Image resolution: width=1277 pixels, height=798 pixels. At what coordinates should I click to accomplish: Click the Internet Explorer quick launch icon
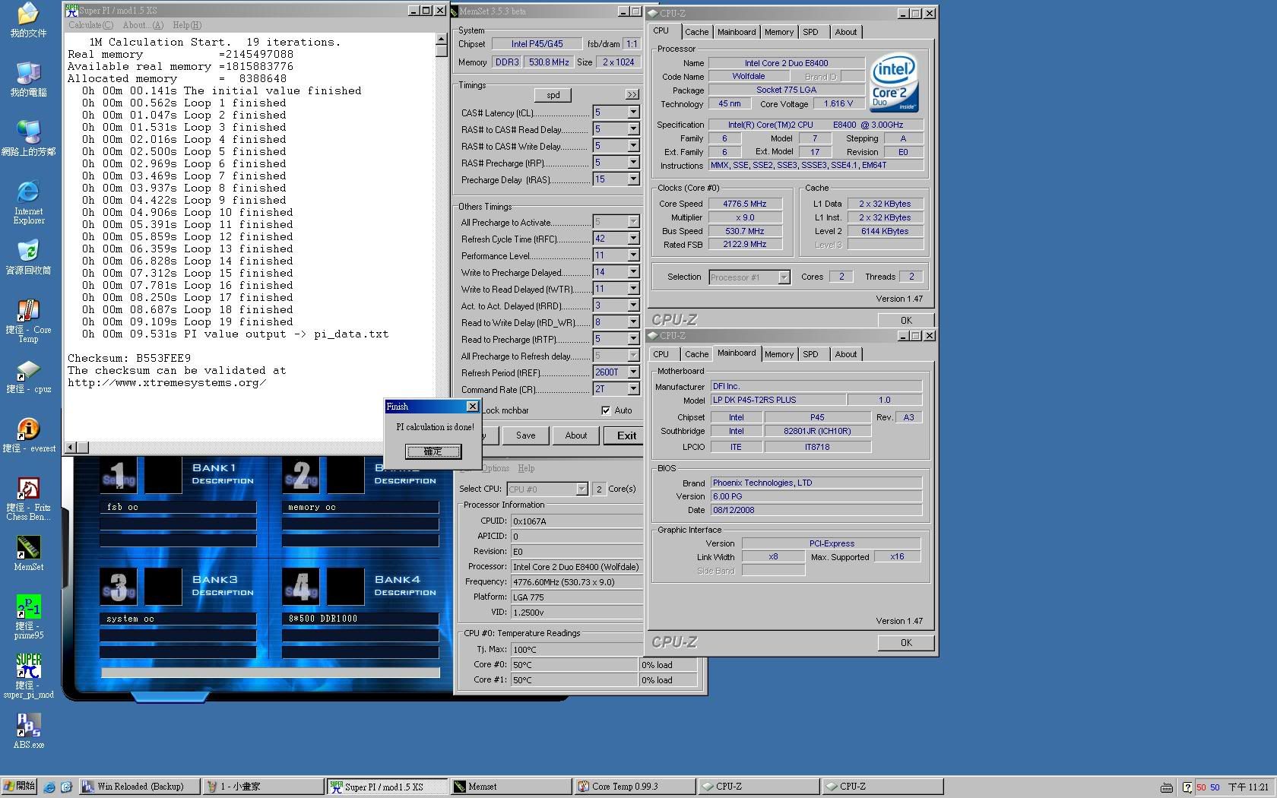click(x=49, y=787)
